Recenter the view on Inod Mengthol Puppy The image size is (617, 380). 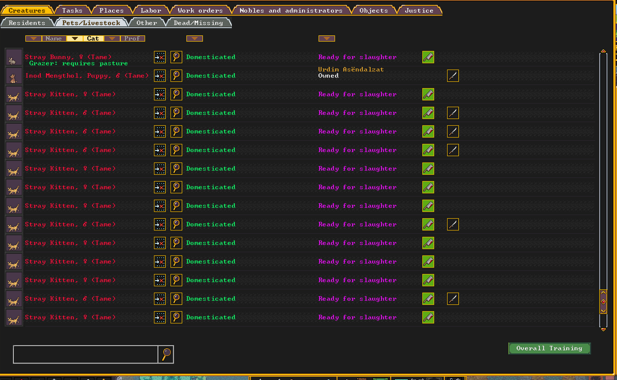pos(160,76)
